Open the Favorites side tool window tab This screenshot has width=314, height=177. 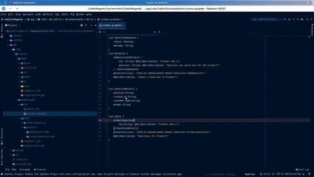[2, 157]
